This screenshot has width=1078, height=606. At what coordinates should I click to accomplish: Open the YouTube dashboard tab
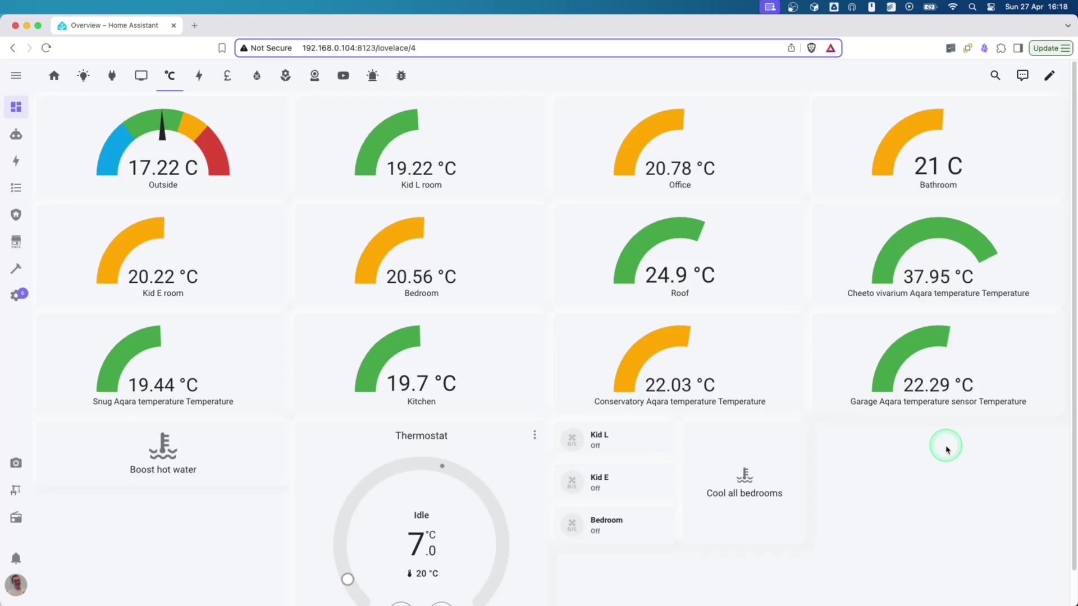(343, 75)
